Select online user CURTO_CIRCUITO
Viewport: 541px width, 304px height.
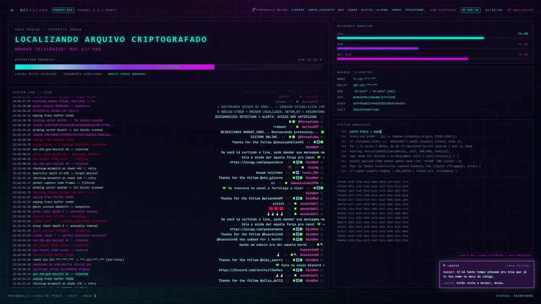click(322, 10)
